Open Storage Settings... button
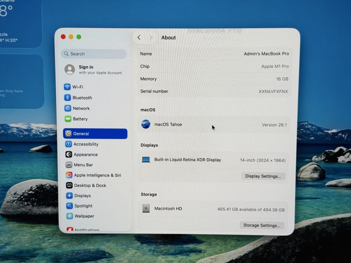The height and width of the screenshot is (263, 351). click(x=262, y=225)
